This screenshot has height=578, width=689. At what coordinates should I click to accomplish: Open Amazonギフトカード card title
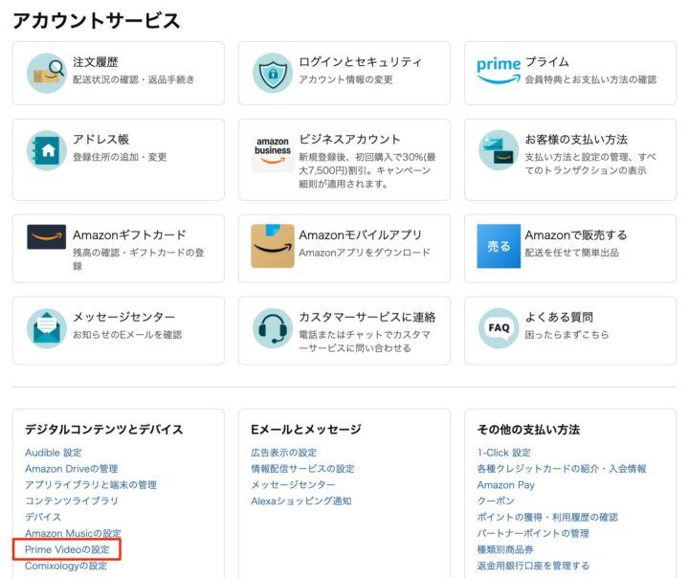coord(129,234)
